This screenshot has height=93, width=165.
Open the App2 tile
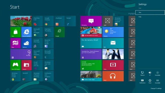pyautogui.click(x=132, y=65)
